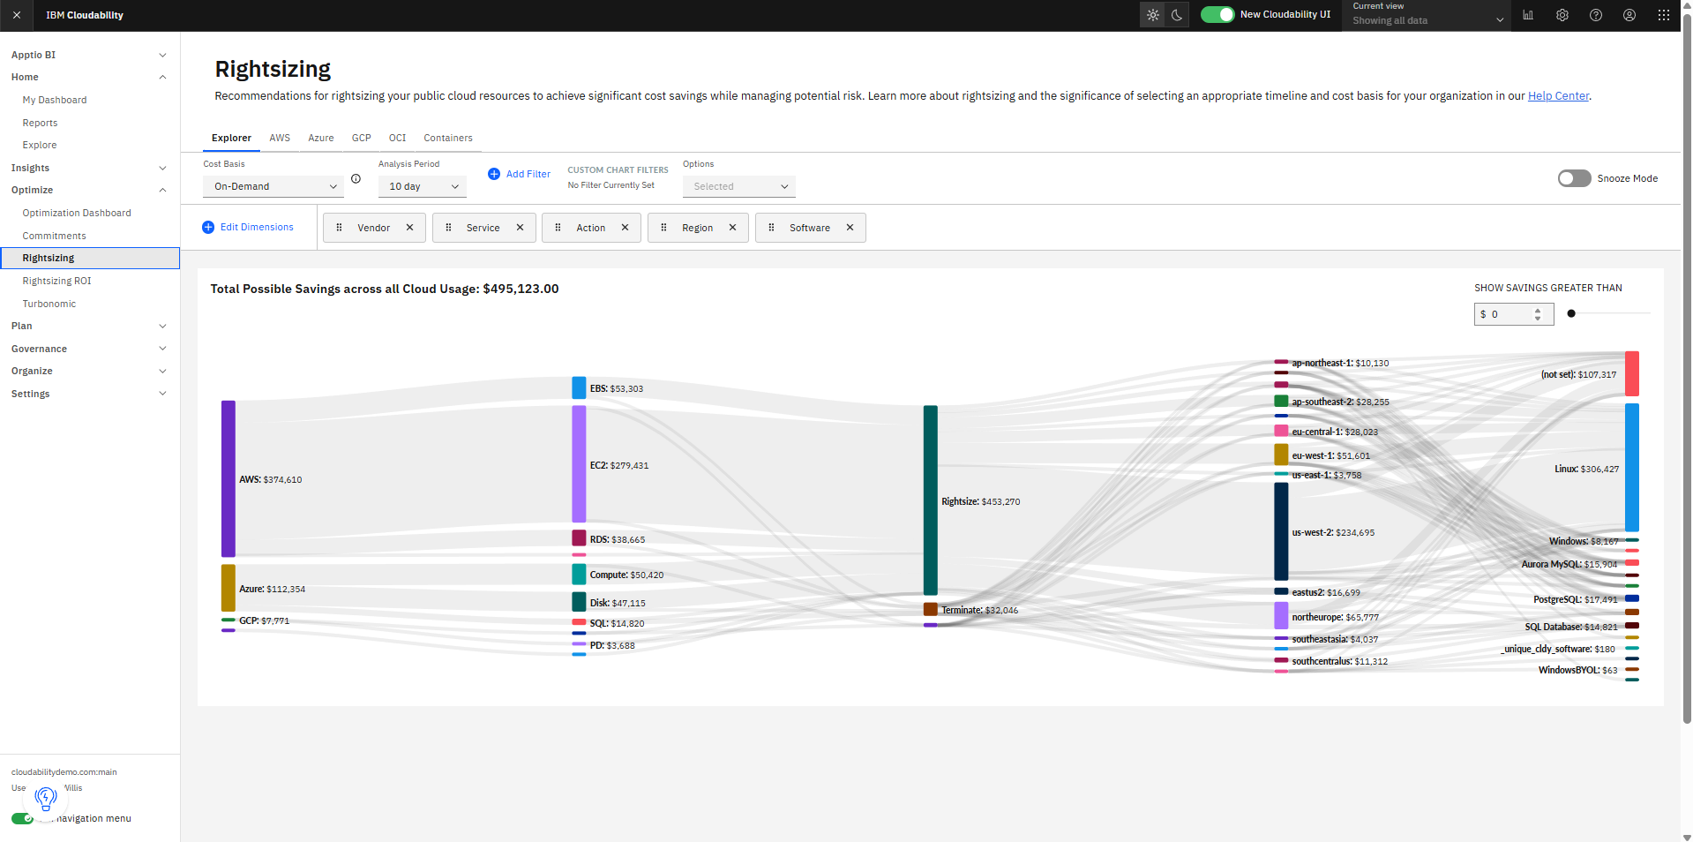Open the app switcher grid icon
Image resolution: width=1693 pixels, height=842 pixels.
[1664, 15]
